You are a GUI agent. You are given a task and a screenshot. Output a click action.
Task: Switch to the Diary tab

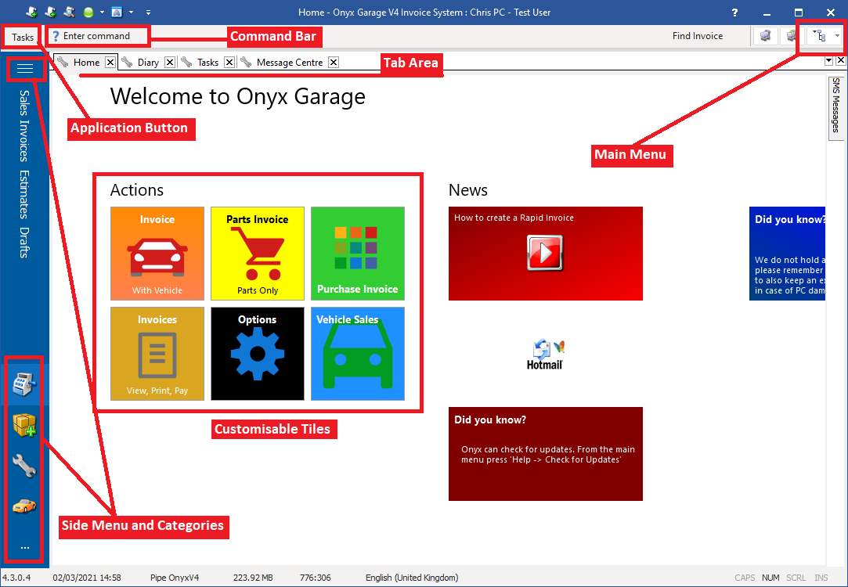[x=148, y=62]
